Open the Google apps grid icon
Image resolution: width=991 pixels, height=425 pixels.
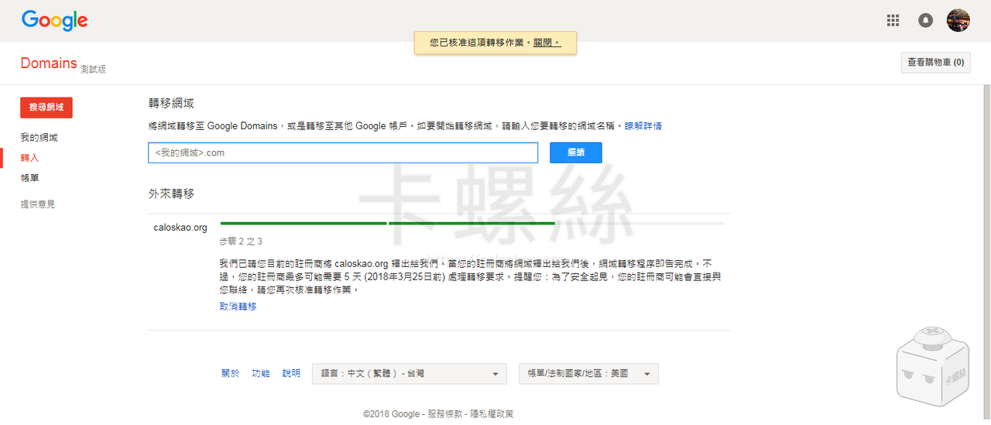(893, 21)
